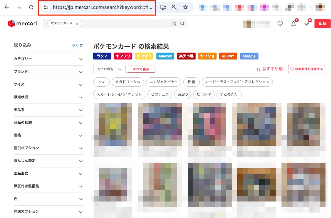Click browser zoom magnifier icon
This screenshot has width=331, height=218.
[x=174, y=7]
